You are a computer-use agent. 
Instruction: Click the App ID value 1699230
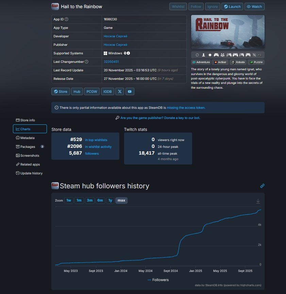pyautogui.click(x=110, y=19)
